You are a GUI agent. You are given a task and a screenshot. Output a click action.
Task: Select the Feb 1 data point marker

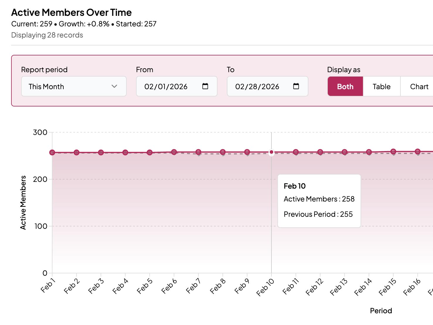52,152
